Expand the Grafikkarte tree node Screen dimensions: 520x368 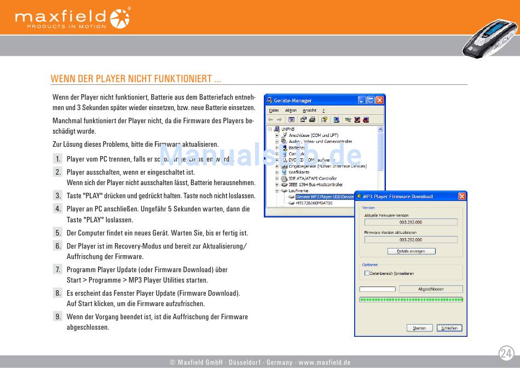[x=277, y=172]
